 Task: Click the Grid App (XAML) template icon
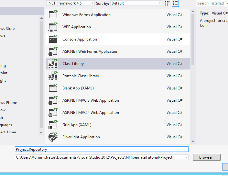coord(53,125)
